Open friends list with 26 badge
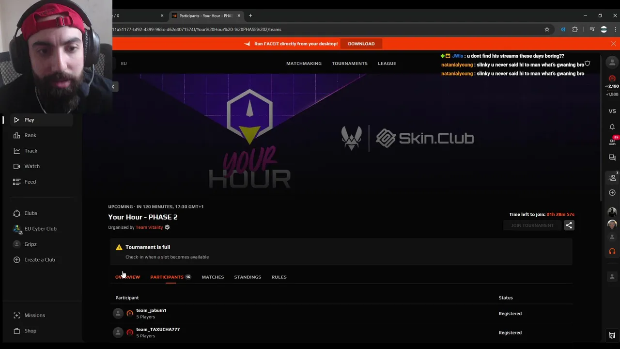Screen dimensions: 620x349 coord(612,142)
